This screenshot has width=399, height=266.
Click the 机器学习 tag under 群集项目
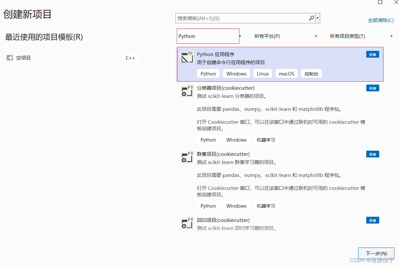tap(266, 206)
